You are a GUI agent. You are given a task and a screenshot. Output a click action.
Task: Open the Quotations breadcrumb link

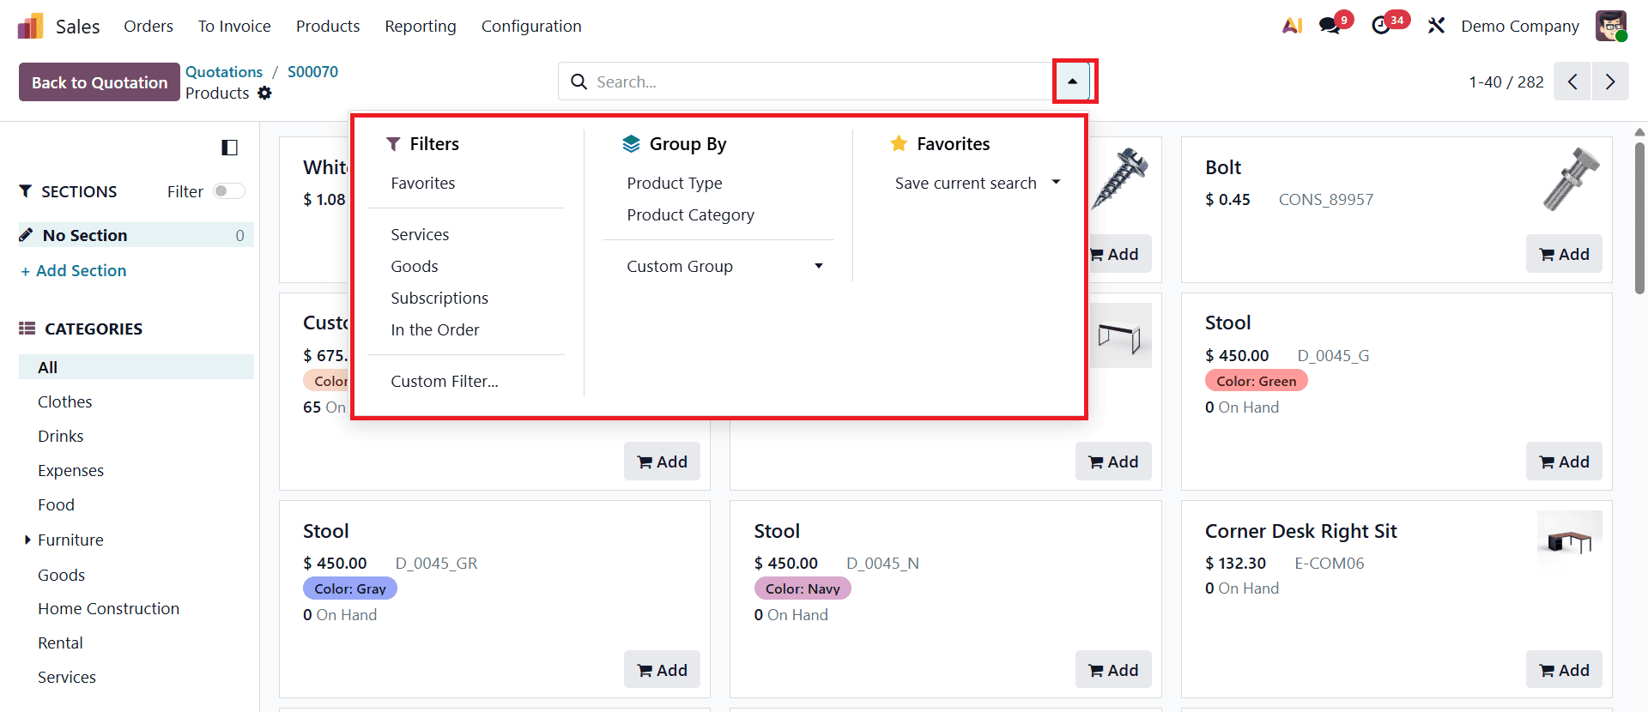tap(224, 71)
